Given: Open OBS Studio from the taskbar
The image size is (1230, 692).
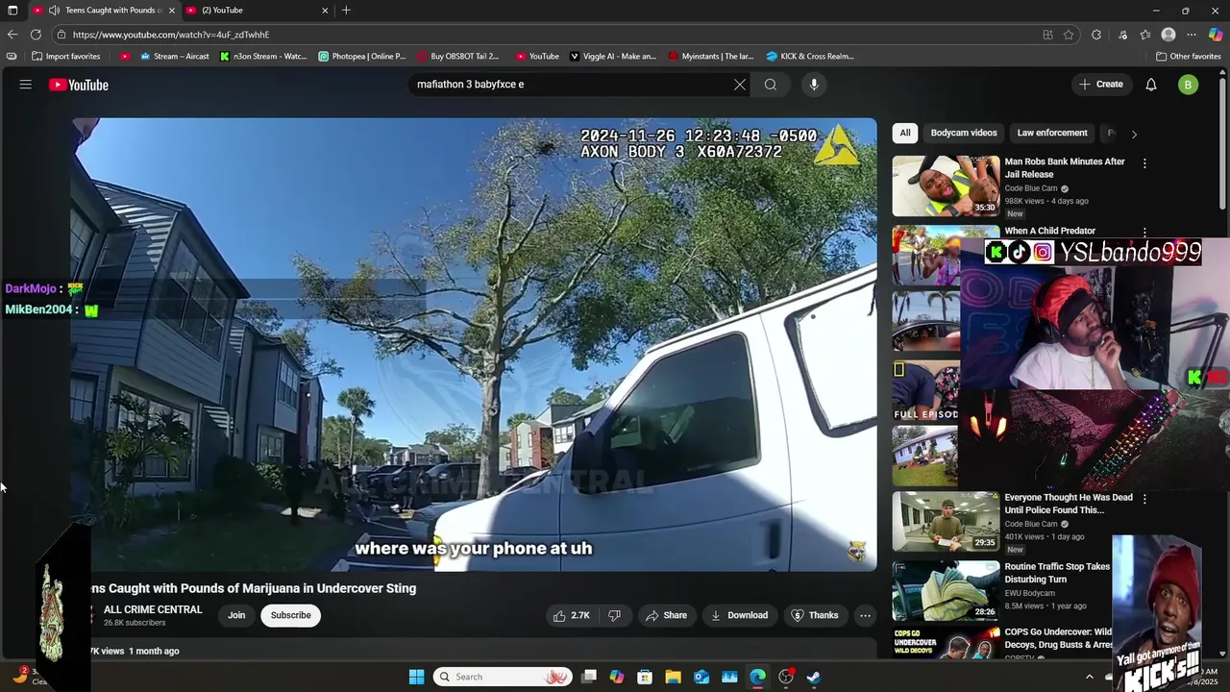Looking at the screenshot, I should pos(786,677).
